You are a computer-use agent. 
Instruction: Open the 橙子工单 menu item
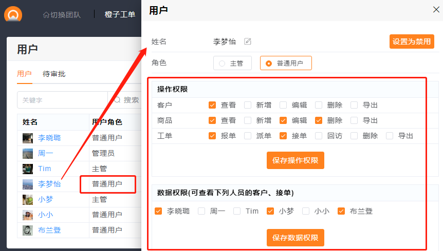coord(120,14)
